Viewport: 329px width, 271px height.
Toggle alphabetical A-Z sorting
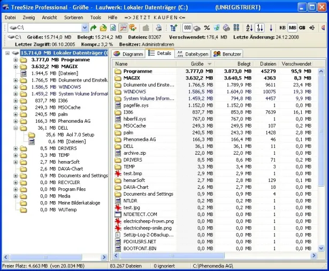point(249,28)
